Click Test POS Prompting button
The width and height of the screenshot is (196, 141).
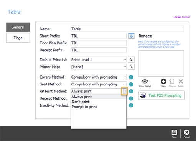point(161,95)
